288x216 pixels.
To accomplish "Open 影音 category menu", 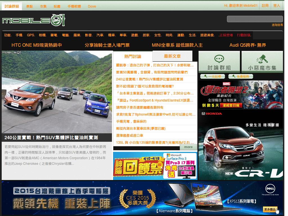I will [x=89, y=35].
